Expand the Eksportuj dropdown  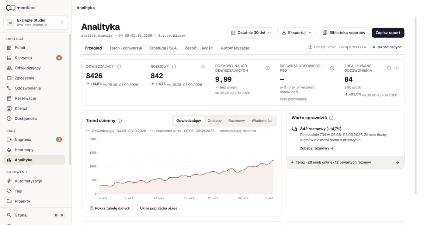297,32
